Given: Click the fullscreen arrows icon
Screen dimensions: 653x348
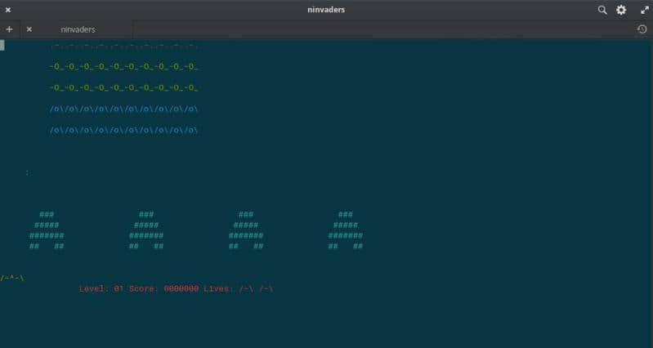Looking at the screenshot, I should click(x=643, y=10).
